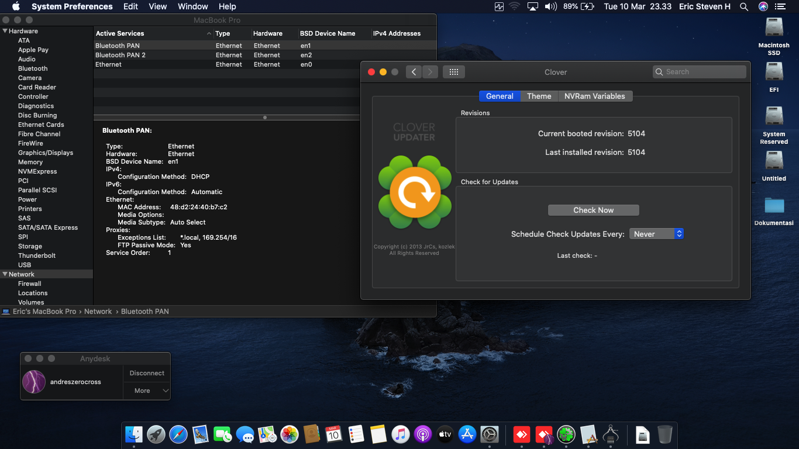Screen dimensions: 799x449
Task: Open App Store from the Dock
Action: point(467,434)
